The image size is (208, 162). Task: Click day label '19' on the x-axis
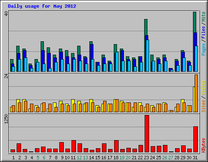coord(122,158)
